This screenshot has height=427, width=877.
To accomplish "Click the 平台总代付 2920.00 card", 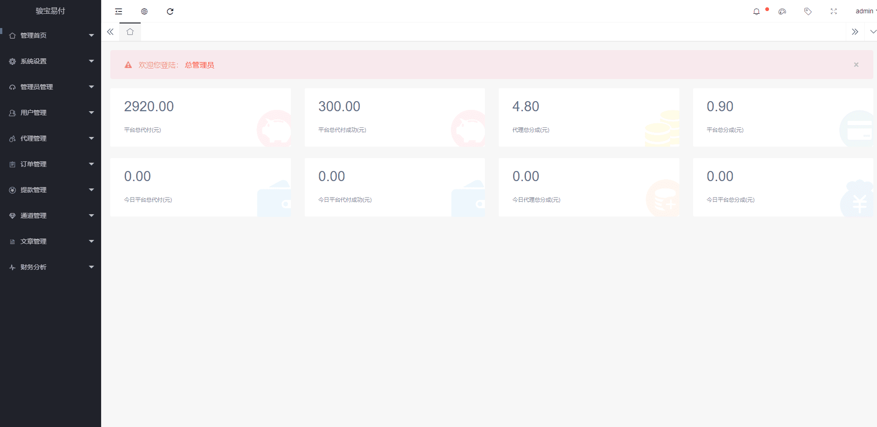I will pyautogui.click(x=200, y=118).
